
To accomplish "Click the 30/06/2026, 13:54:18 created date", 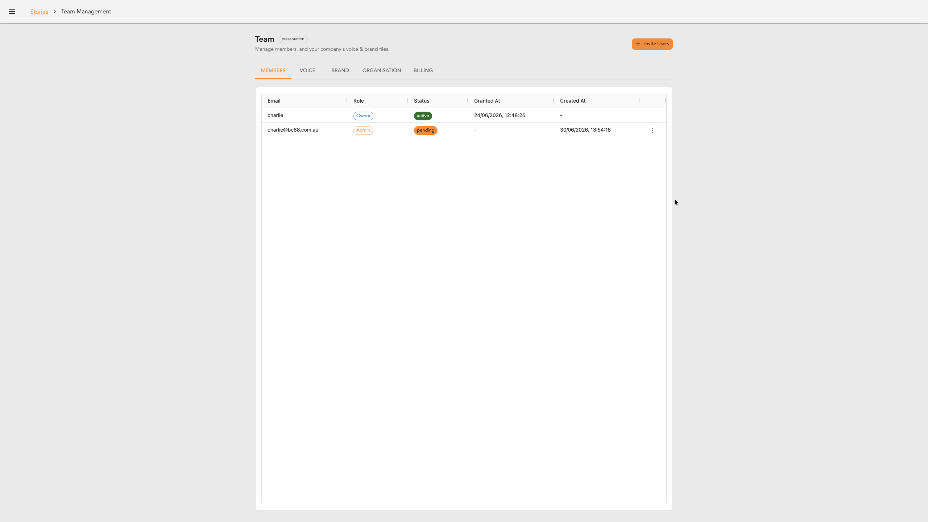I will click(x=585, y=130).
